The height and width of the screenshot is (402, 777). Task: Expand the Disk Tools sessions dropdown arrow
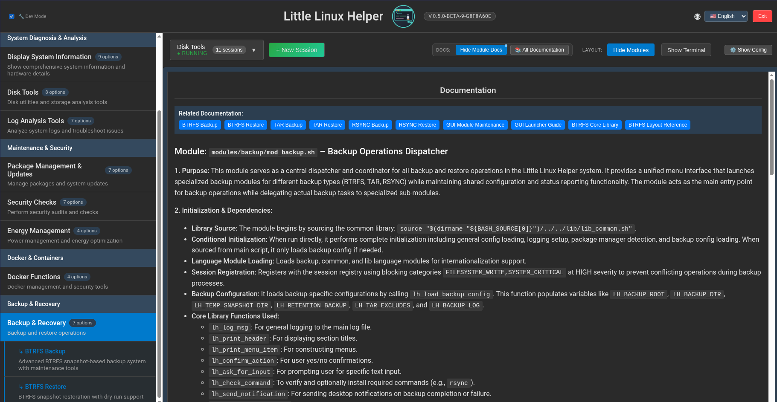(x=254, y=50)
